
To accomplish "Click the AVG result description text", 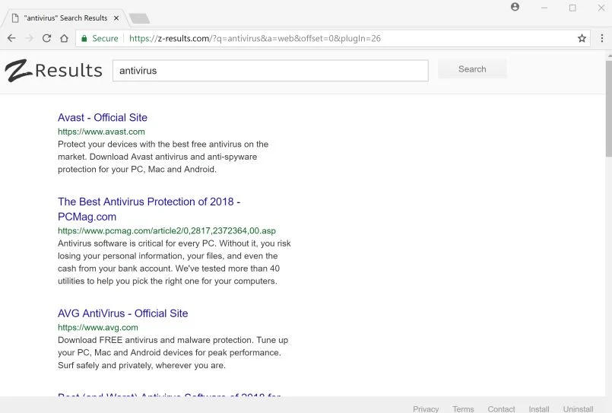I will click(x=173, y=352).
